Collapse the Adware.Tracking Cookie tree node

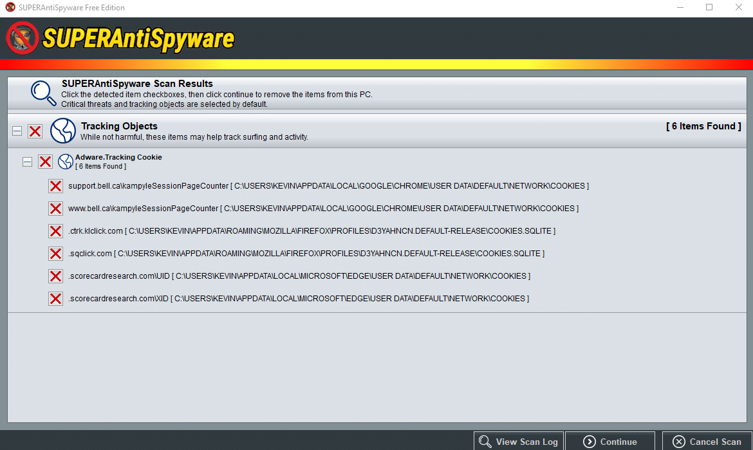pyautogui.click(x=28, y=162)
